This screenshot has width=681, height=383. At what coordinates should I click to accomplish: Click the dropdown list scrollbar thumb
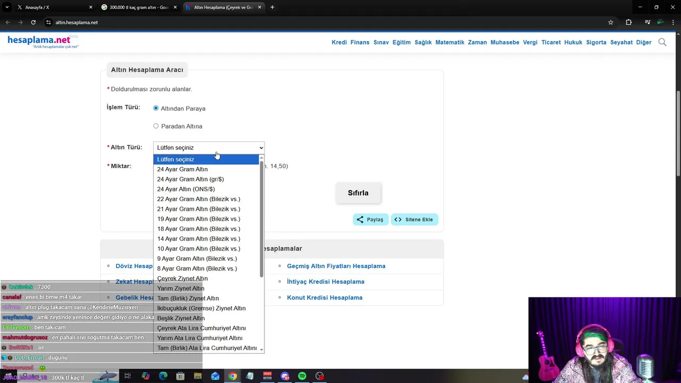(261, 219)
